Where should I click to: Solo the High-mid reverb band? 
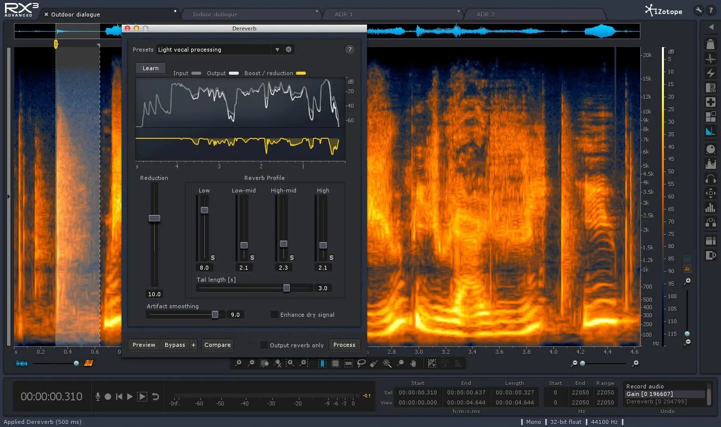pyautogui.click(x=291, y=258)
